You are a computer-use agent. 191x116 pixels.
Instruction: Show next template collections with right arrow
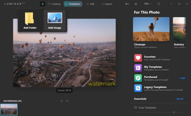(185, 30)
